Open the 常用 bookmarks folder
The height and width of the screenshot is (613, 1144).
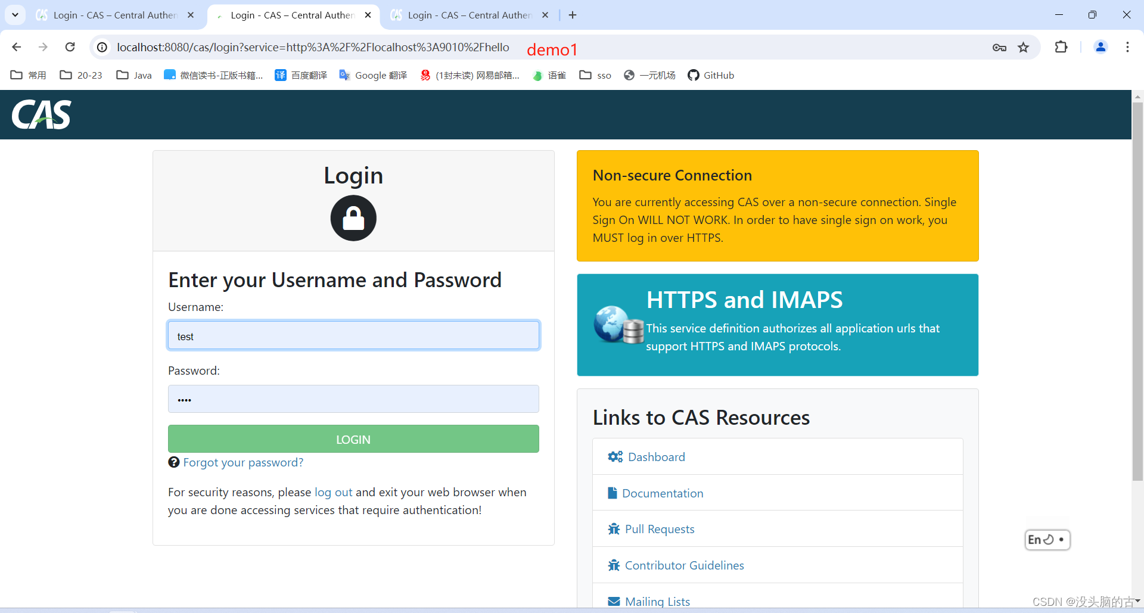[x=29, y=75]
